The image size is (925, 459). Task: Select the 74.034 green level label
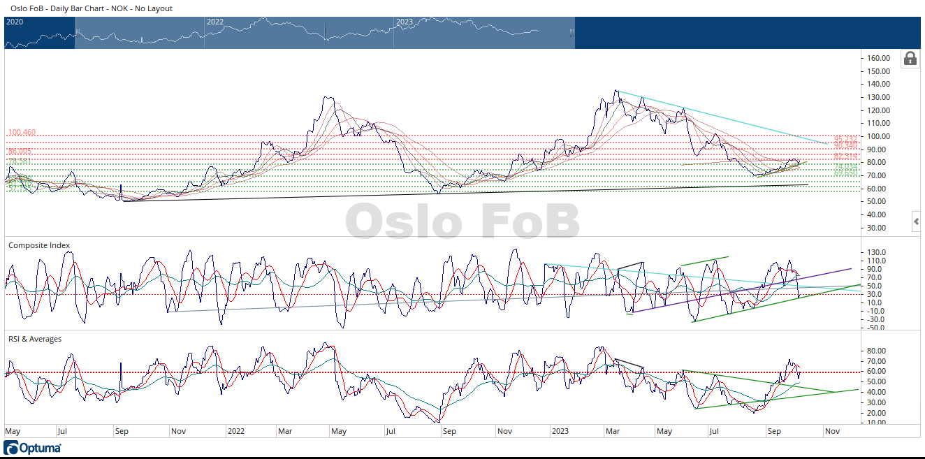845,166
